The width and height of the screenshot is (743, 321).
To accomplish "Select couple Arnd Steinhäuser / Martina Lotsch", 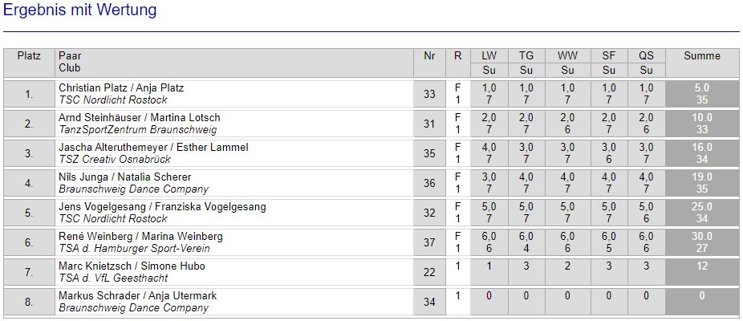I will (x=139, y=118).
